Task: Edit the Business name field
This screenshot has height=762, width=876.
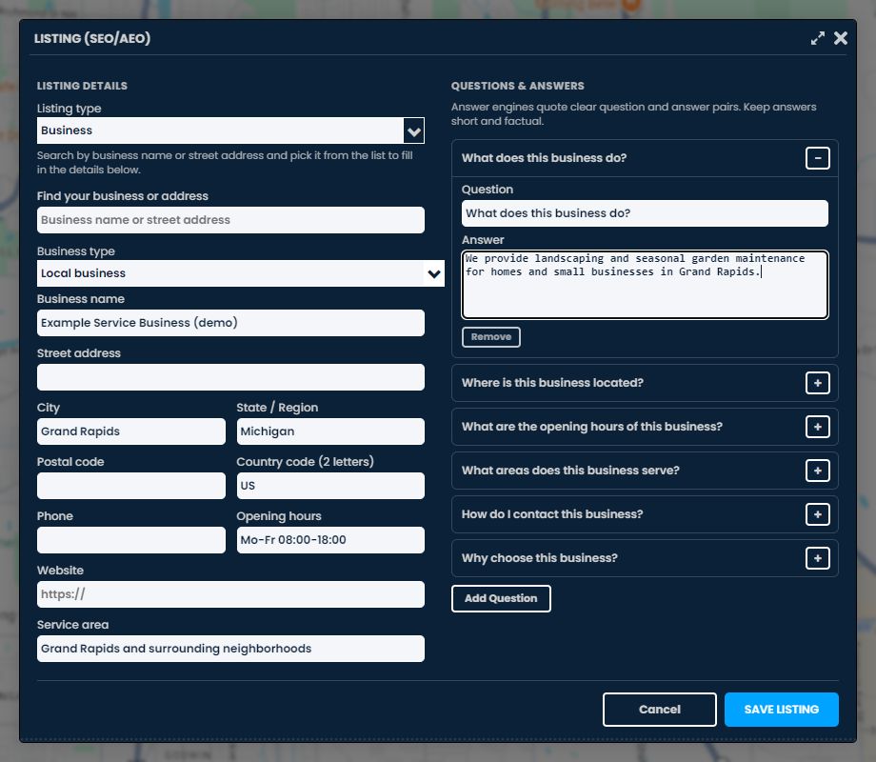Action: pos(230,323)
